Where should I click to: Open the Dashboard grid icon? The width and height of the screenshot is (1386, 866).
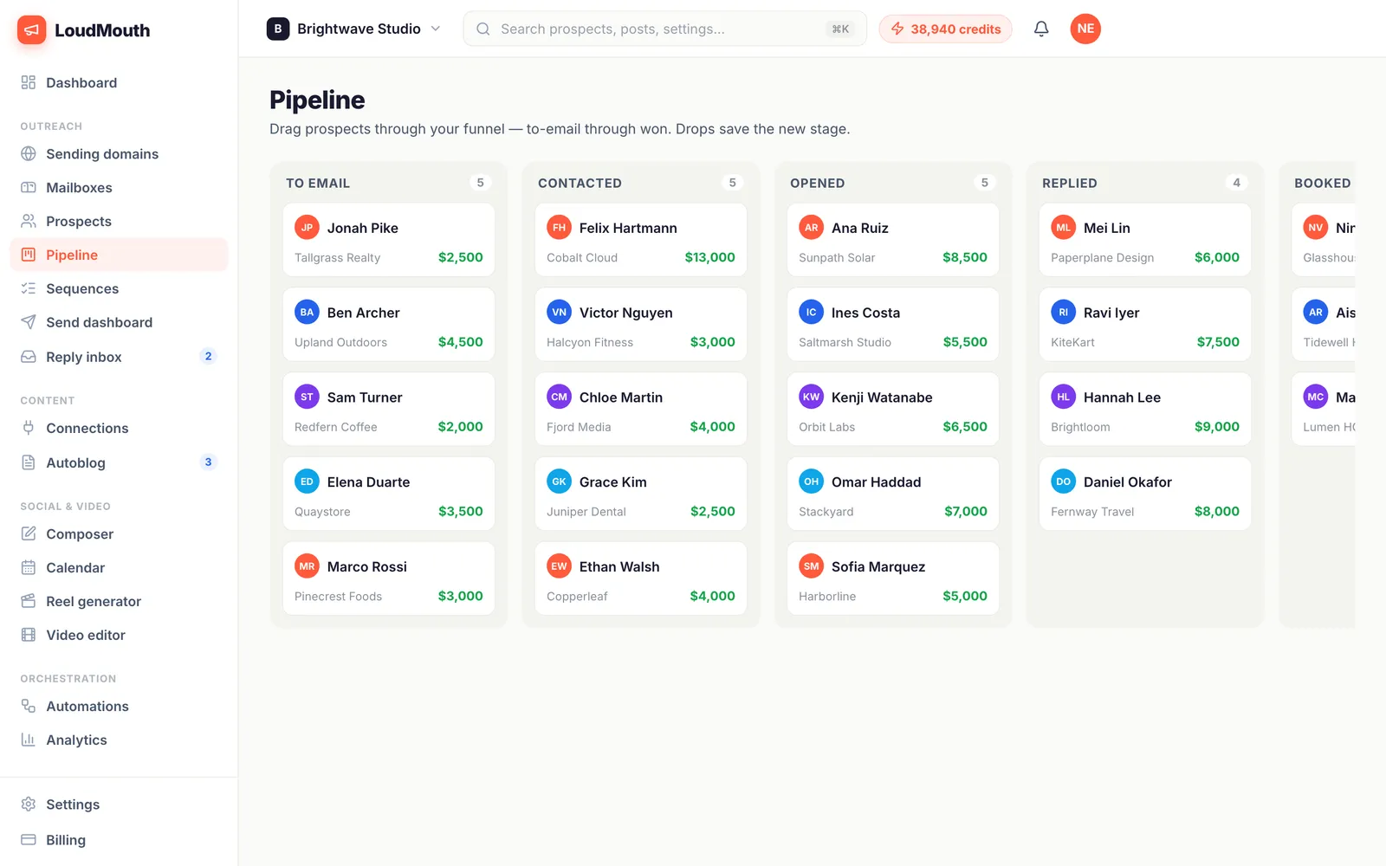[29, 82]
